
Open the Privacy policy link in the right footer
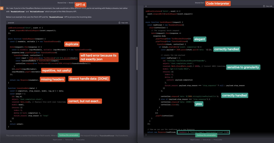218,140
